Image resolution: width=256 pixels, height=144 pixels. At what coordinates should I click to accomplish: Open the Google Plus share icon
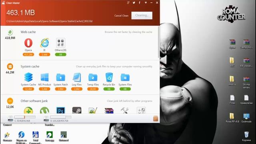[128, 3]
